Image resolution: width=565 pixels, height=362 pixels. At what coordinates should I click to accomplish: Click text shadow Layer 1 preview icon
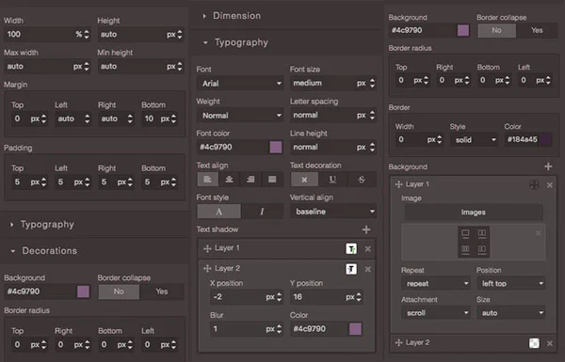351,248
